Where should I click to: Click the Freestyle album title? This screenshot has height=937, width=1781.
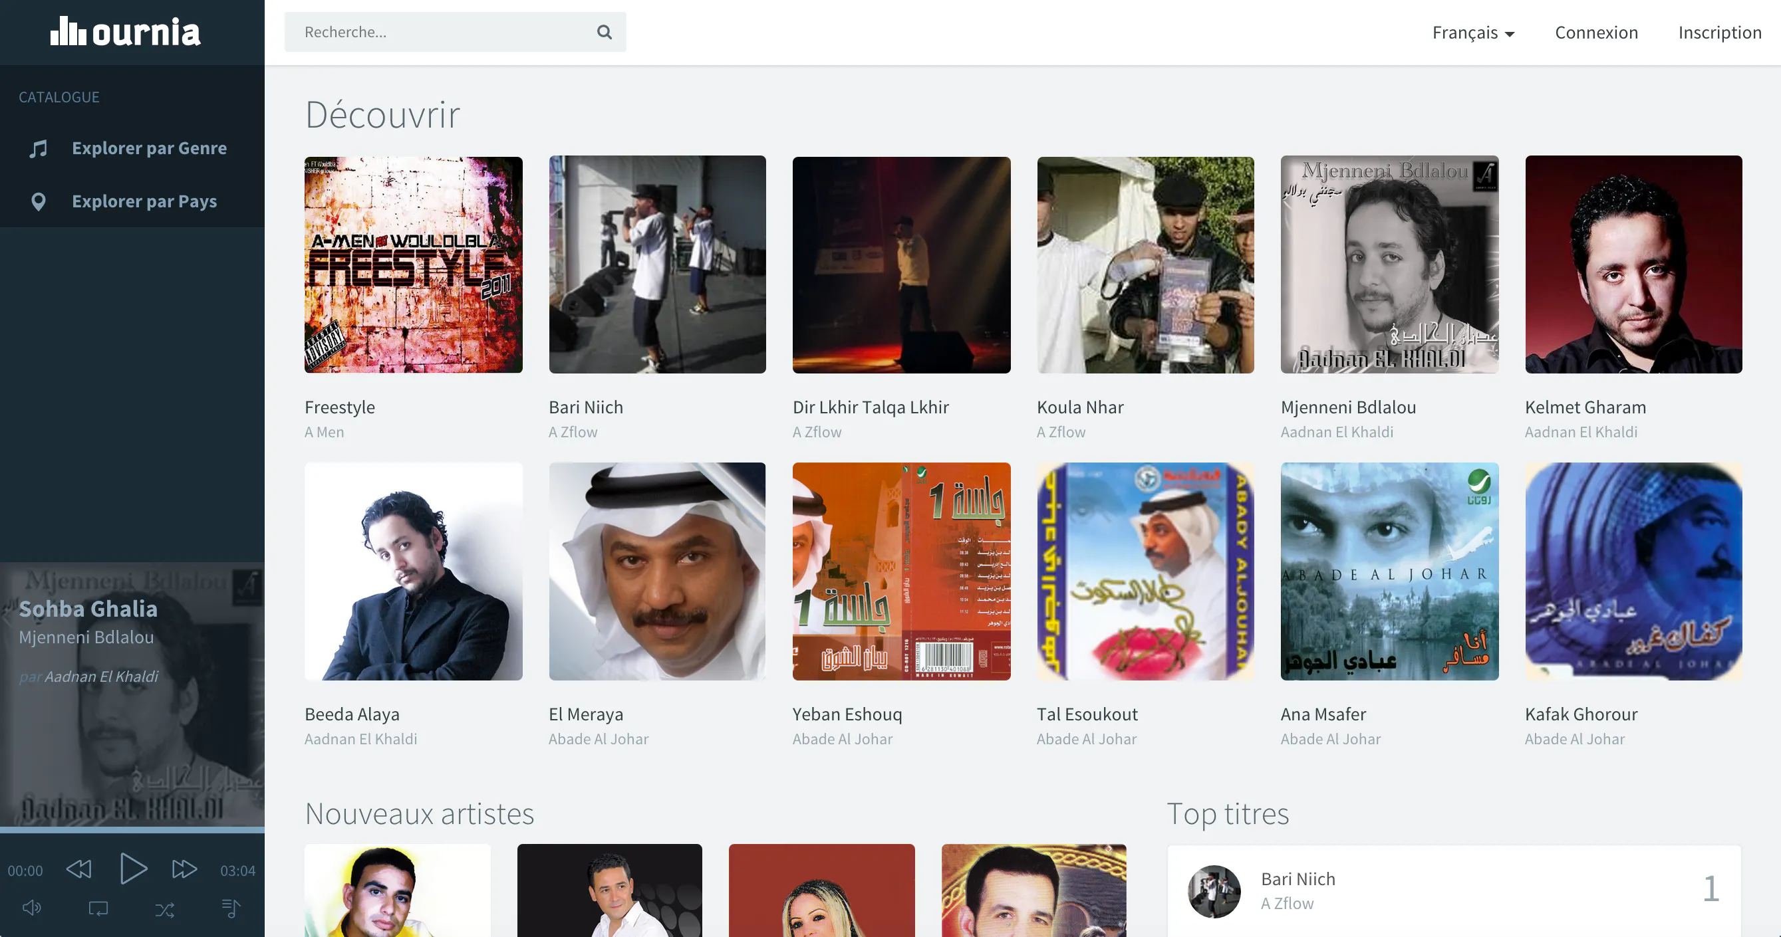[339, 407]
